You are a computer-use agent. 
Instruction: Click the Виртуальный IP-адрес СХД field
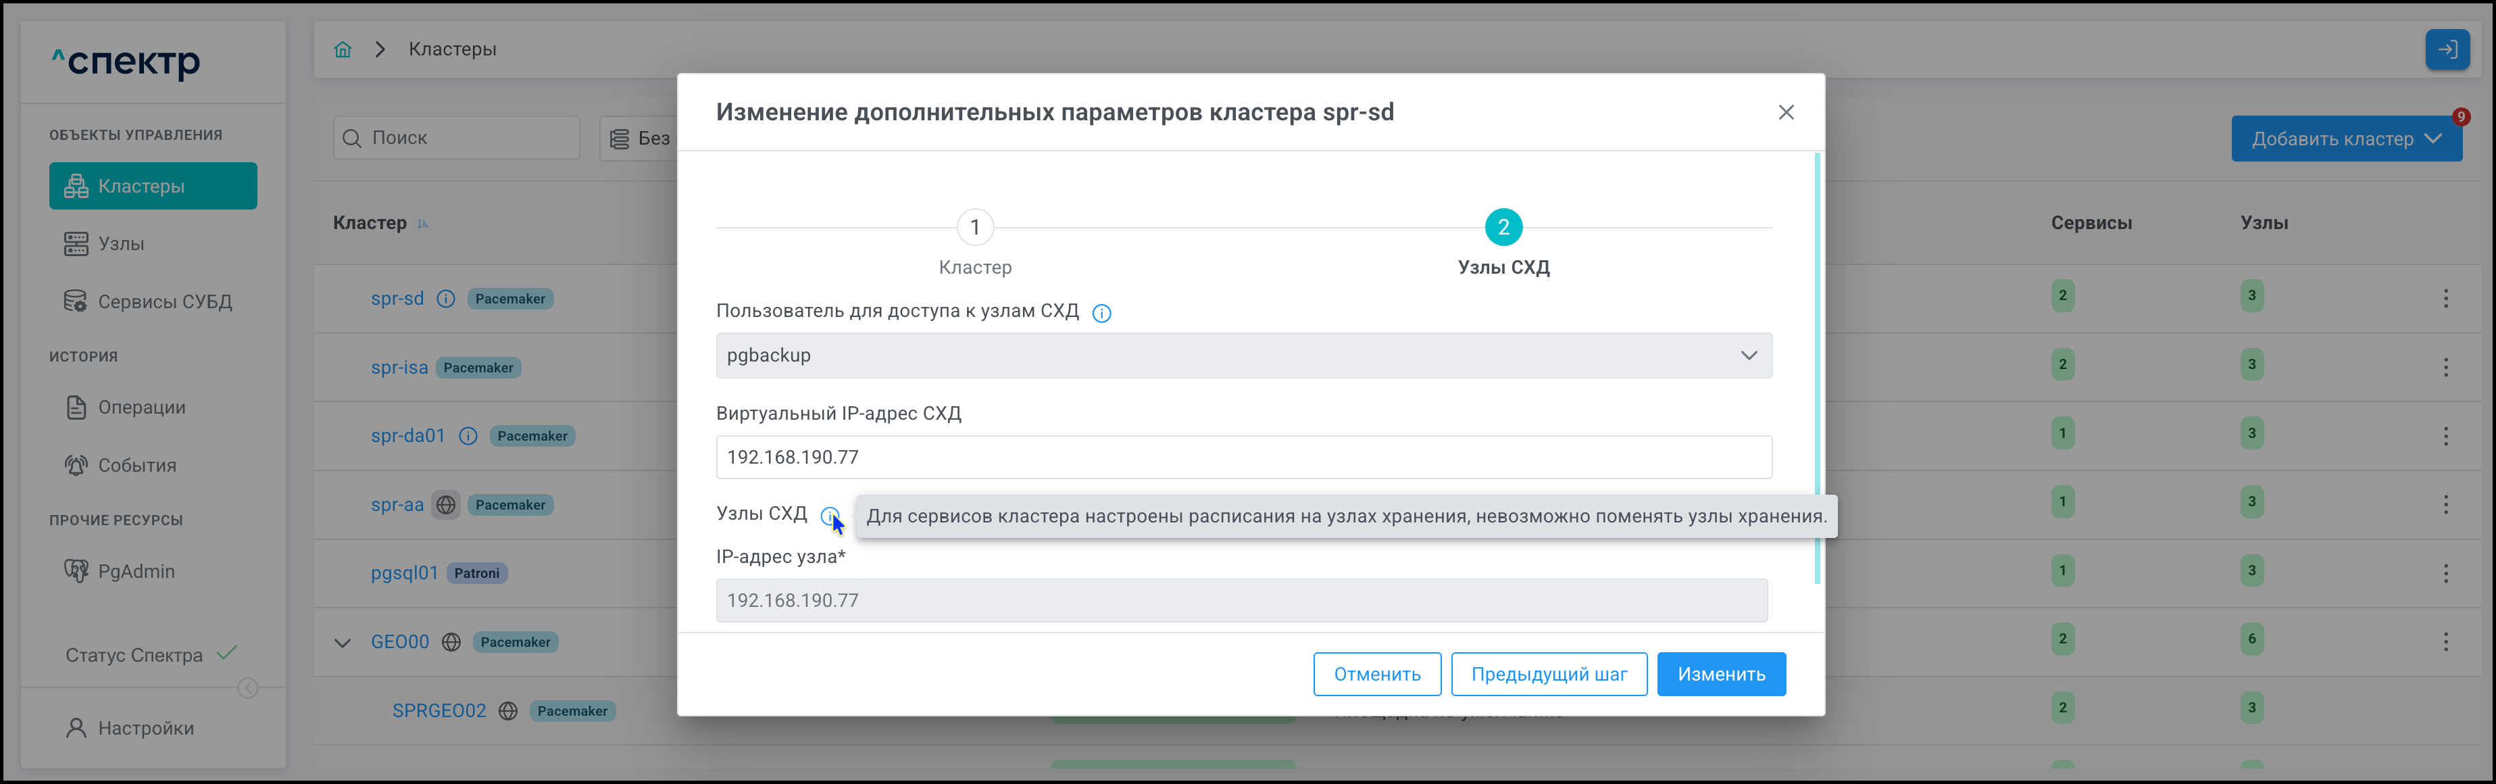(1243, 458)
